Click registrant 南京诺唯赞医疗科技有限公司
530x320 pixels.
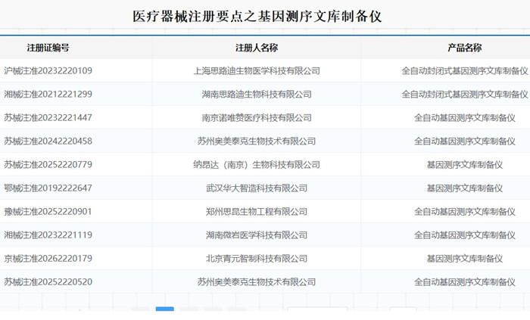coord(257,117)
